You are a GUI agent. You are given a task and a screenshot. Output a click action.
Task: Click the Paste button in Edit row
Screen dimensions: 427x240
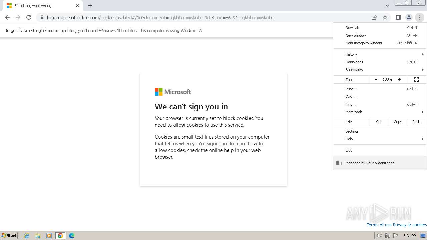click(x=417, y=122)
